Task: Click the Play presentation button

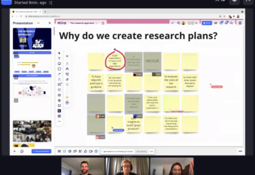Action: [x=41, y=151]
